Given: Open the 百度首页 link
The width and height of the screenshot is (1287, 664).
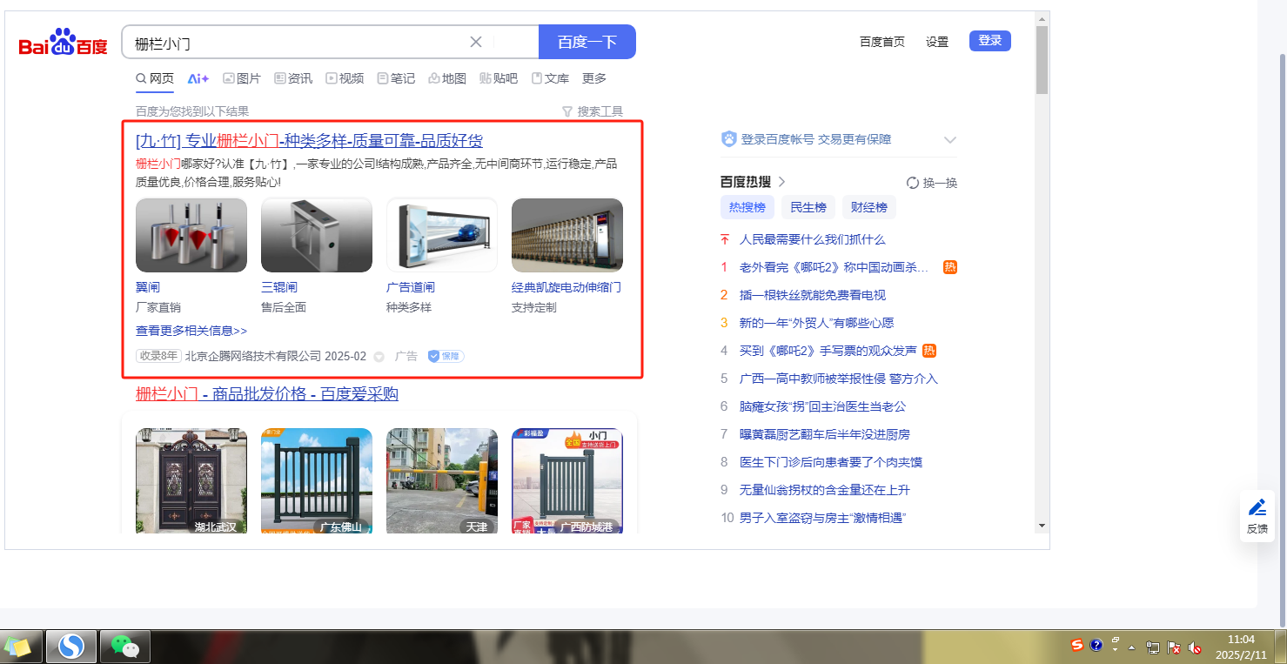Looking at the screenshot, I should (x=882, y=42).
